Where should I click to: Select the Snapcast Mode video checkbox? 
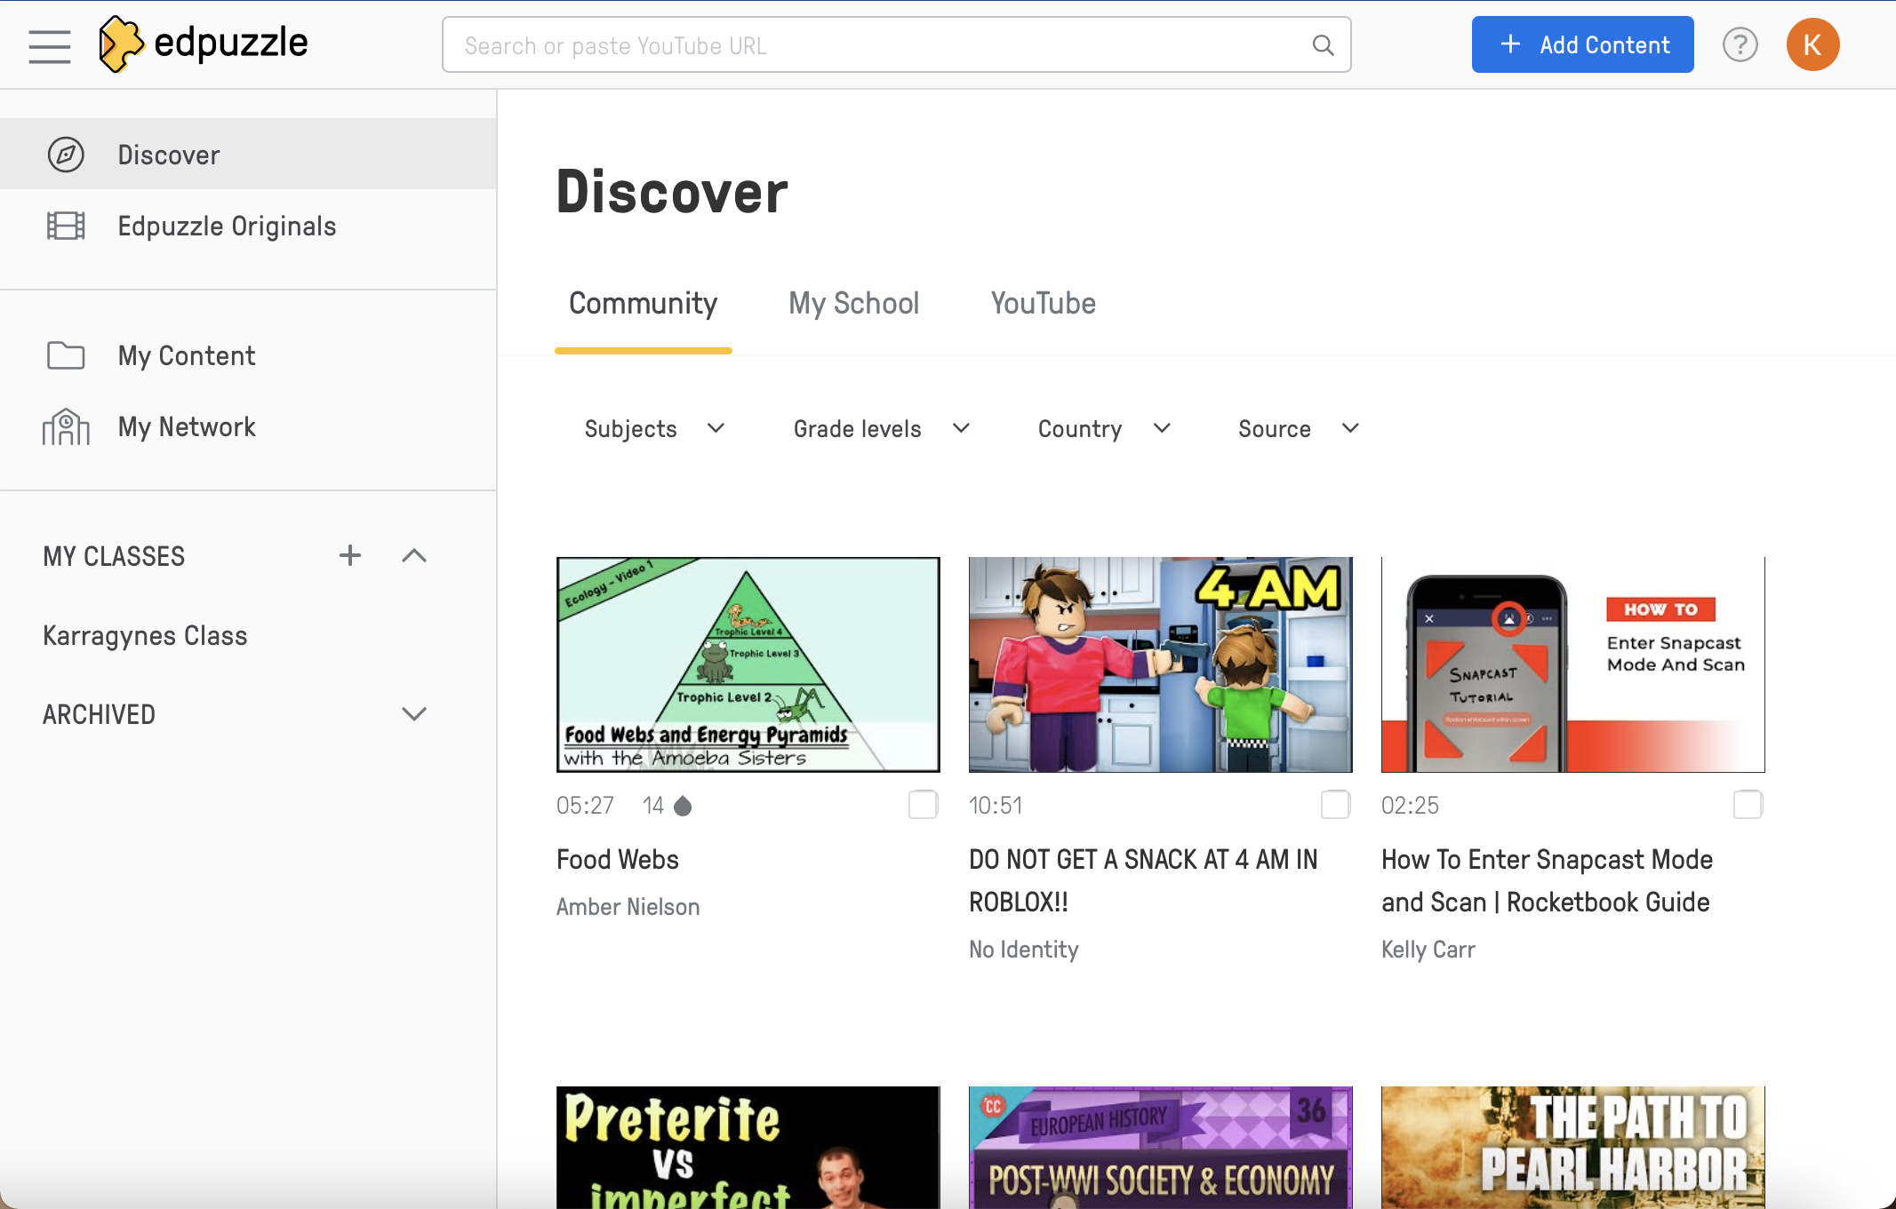tap(1748, 805)
